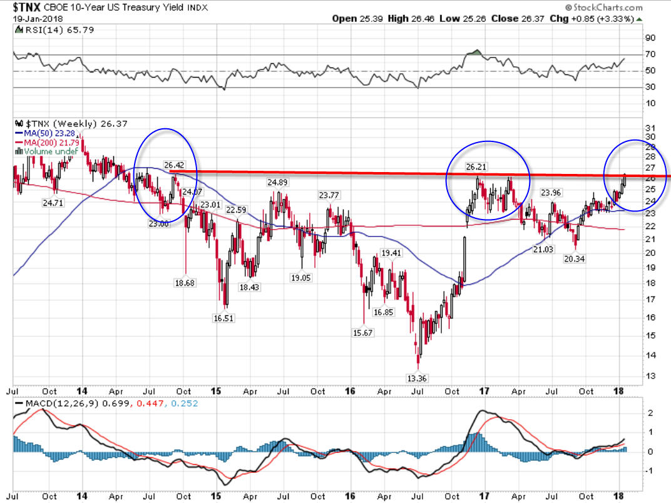Viewport: 671px width, 503px height.
Task: Click the 19.05 low price label
Action: pos(301,278)
